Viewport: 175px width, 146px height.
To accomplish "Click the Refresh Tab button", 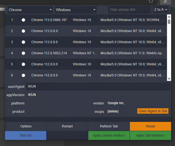I will pos(109,126).
